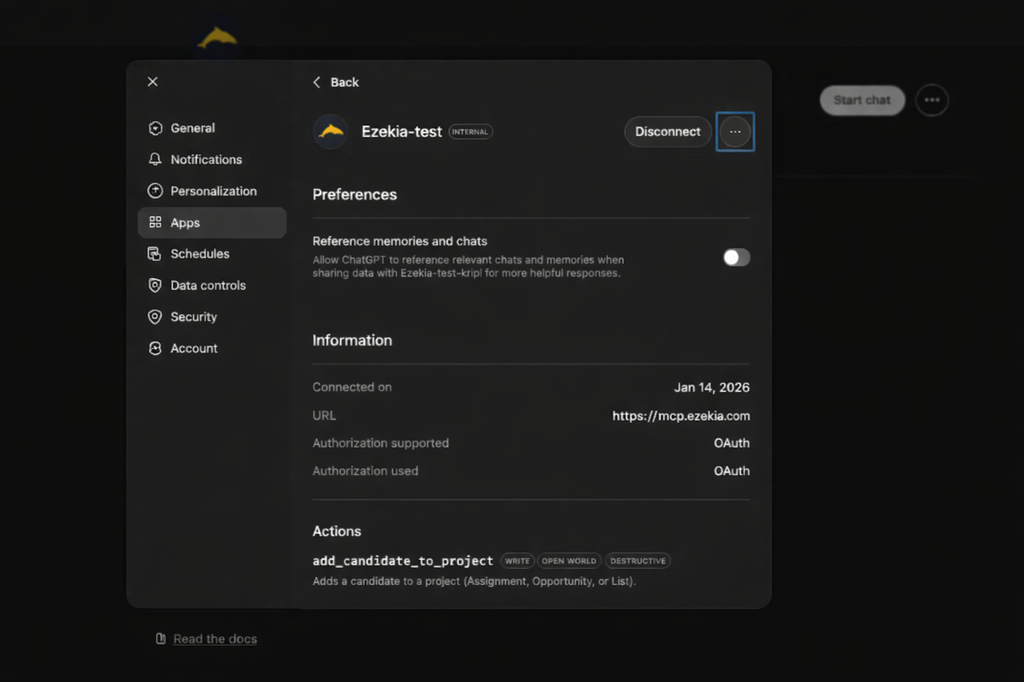Click the back chevron arrow icon
This screenshot has height=682, width=1024.
tap(317, 82)
